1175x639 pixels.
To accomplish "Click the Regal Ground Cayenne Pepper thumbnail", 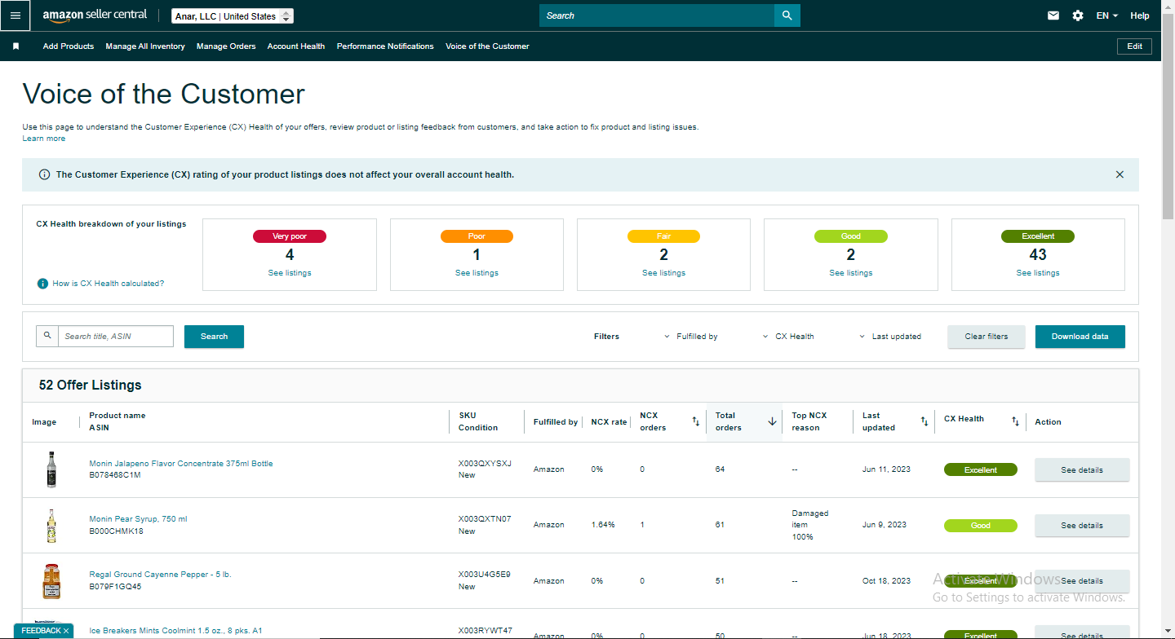I will (x=51, y=581).
